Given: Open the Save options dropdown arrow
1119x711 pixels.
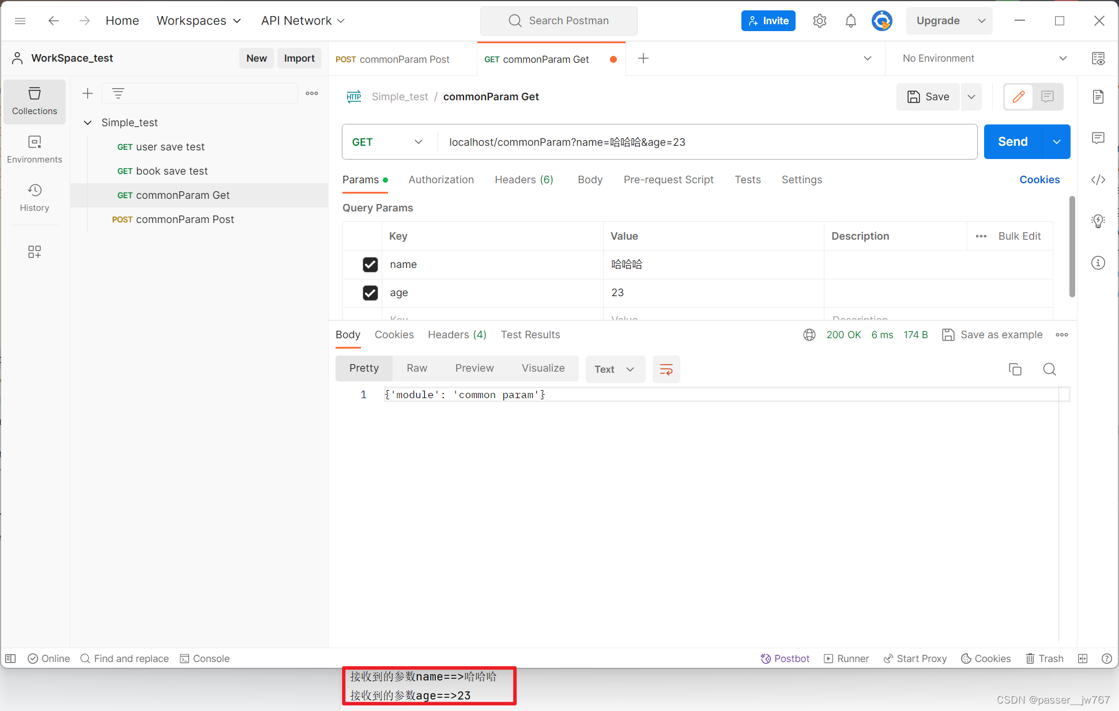Looking at the screenshot, I should pos(971,96).
